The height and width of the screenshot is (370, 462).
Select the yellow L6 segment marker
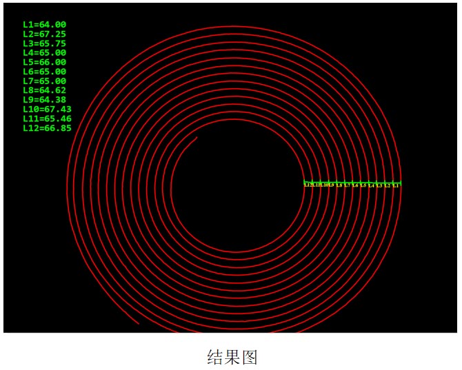pyautogui.click(x=355, y=185)
